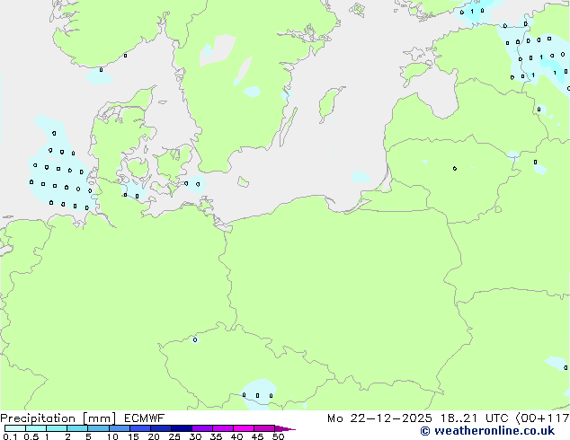Click the 45 mm legend color swatch

tap(264, 428)
